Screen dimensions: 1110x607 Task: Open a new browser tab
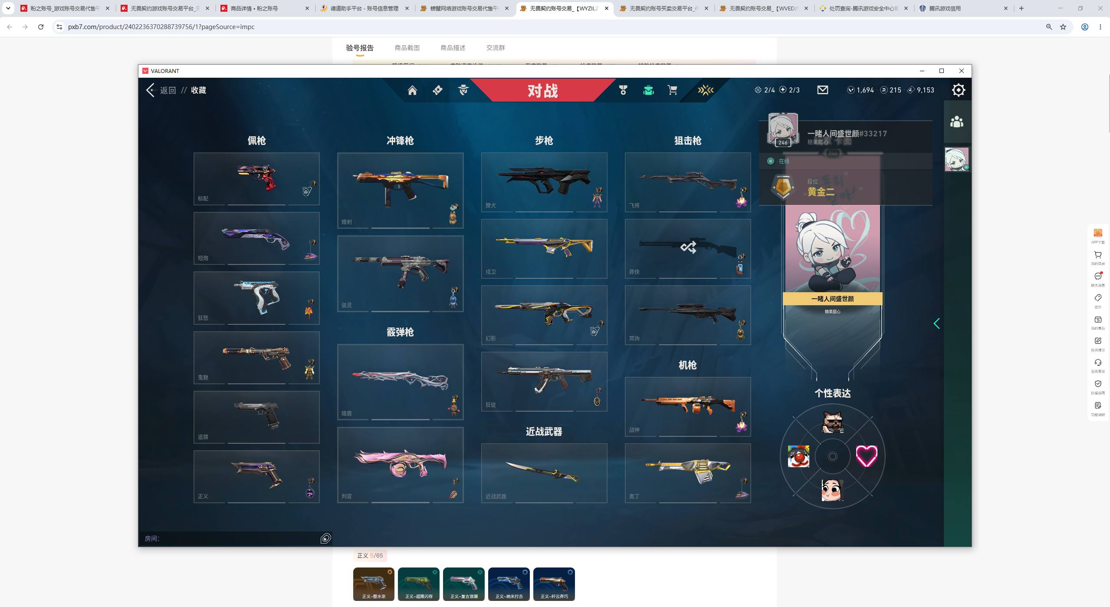click(x=1021, y=8)
